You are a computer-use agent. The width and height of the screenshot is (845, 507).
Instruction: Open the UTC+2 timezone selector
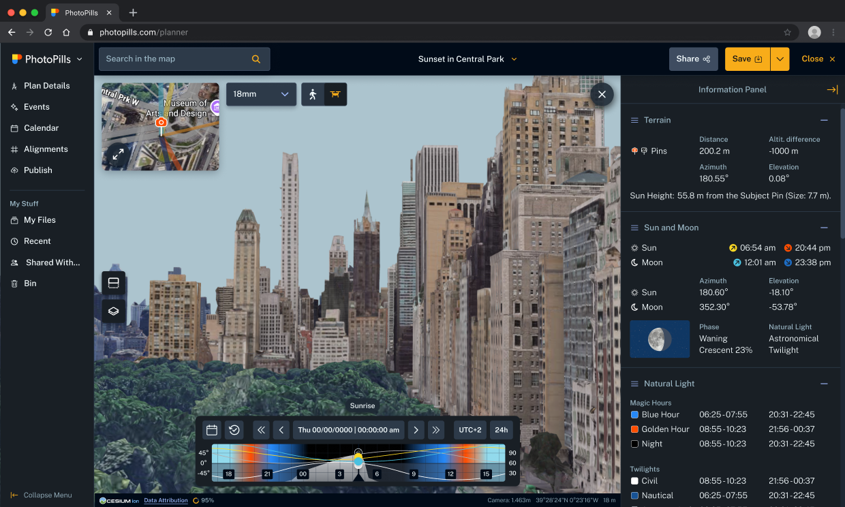point(470,430)
